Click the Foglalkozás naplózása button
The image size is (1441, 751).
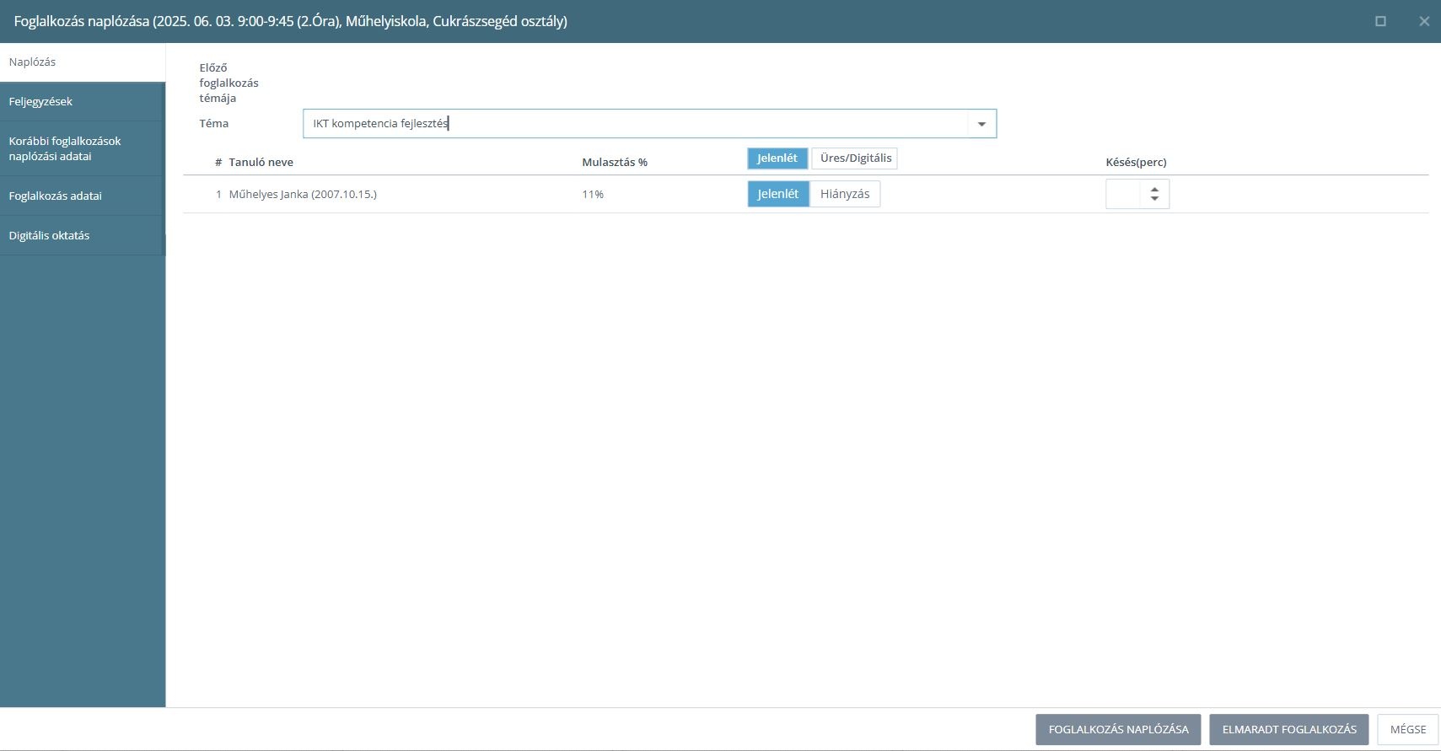coord(1118,730)
